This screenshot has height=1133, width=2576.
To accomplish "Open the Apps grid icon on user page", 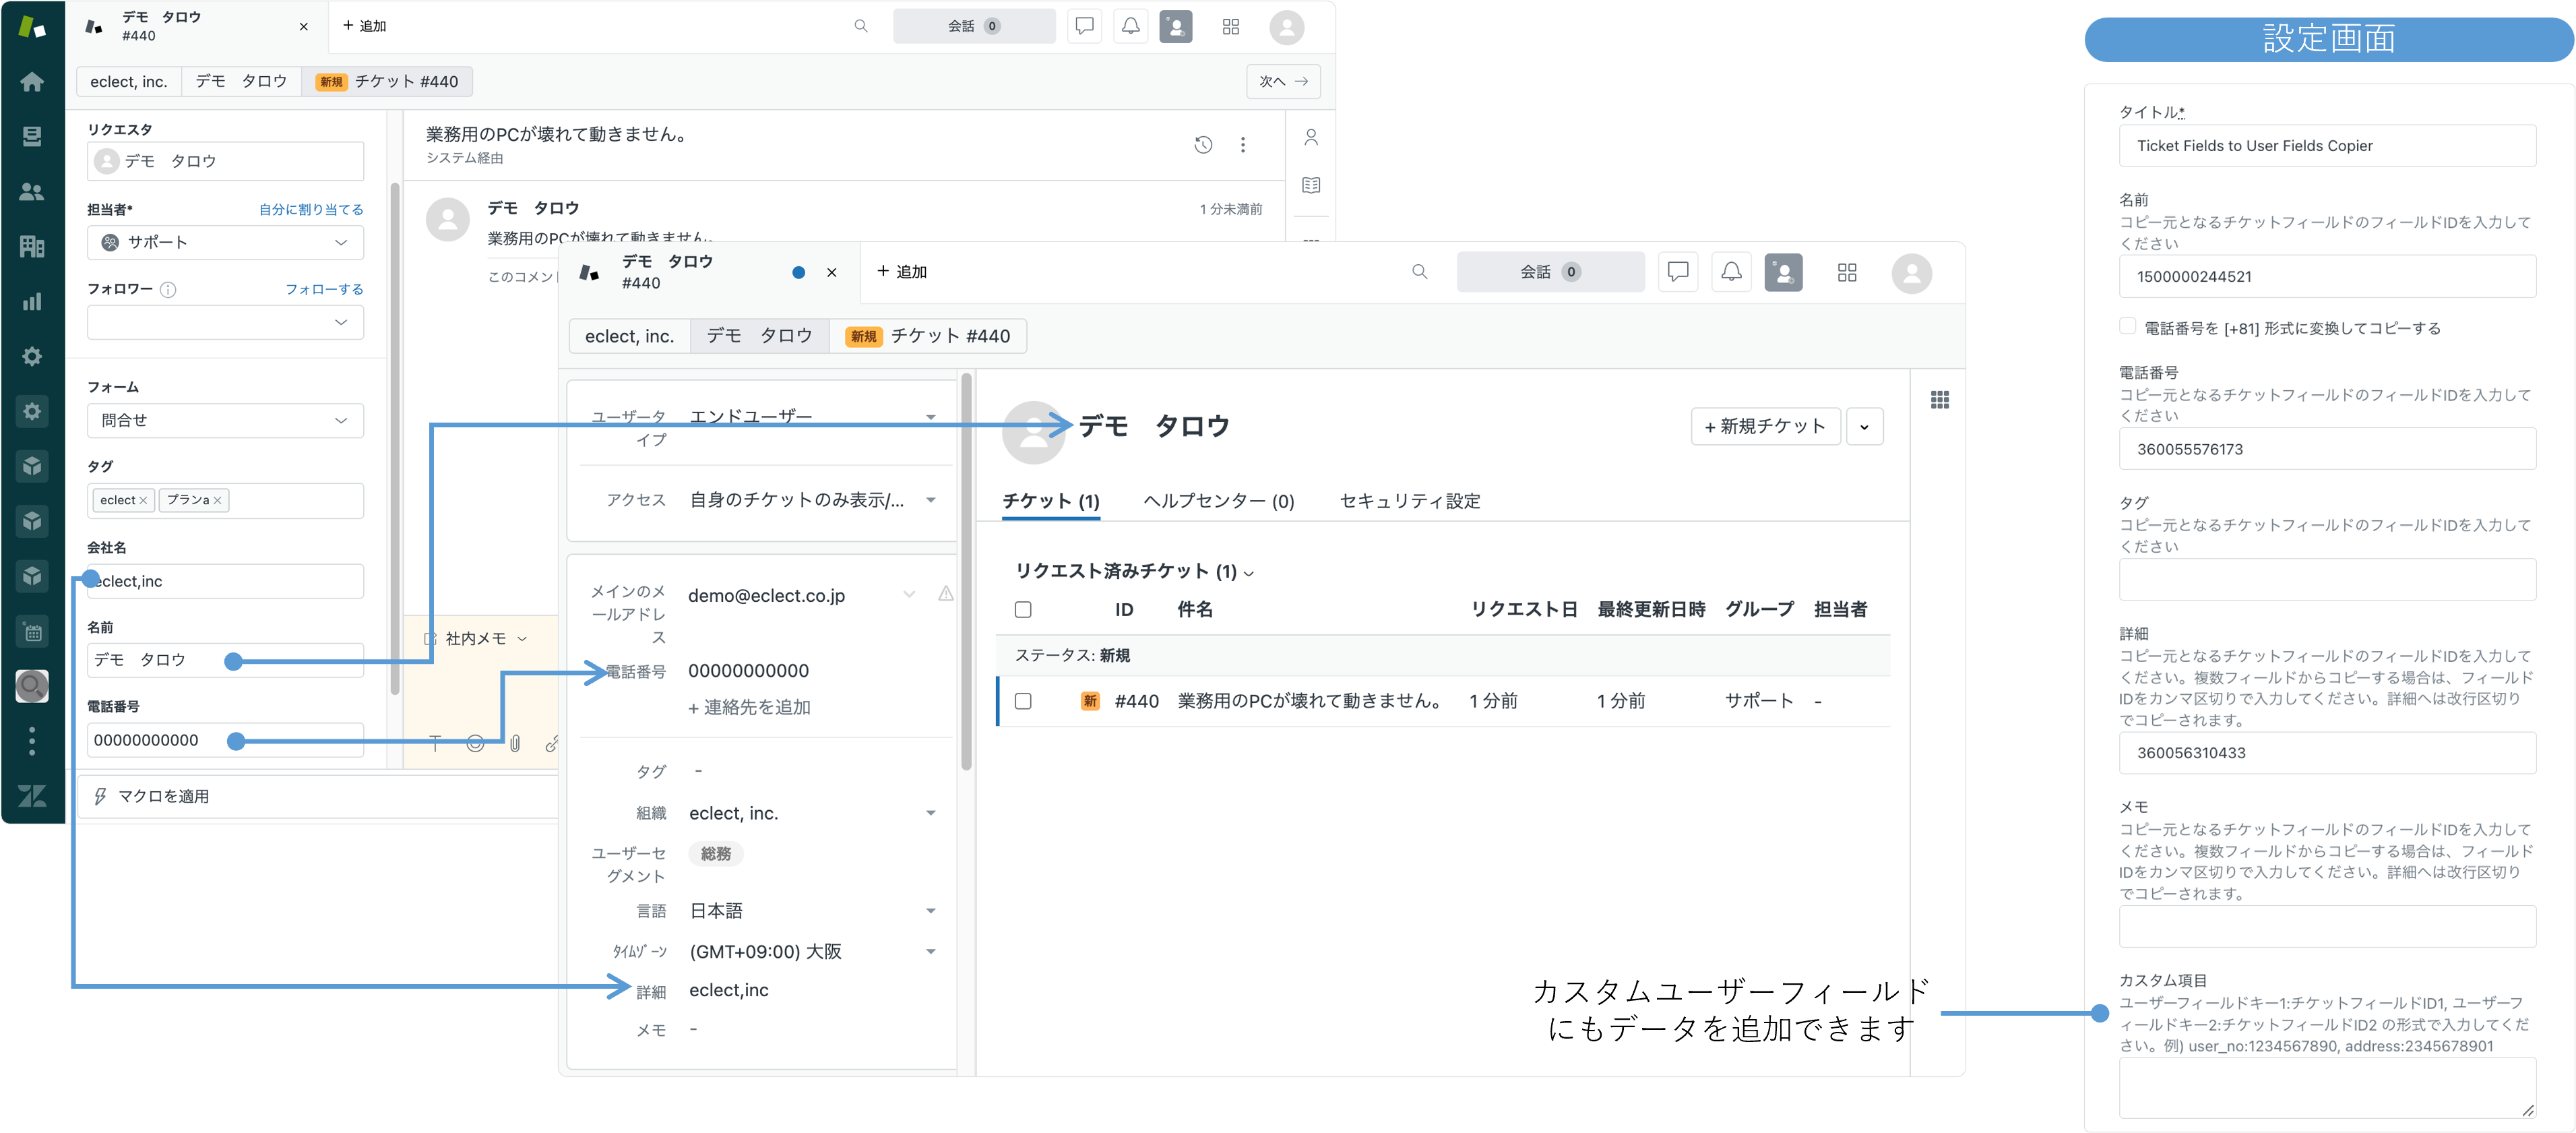I will [1940, 400].
